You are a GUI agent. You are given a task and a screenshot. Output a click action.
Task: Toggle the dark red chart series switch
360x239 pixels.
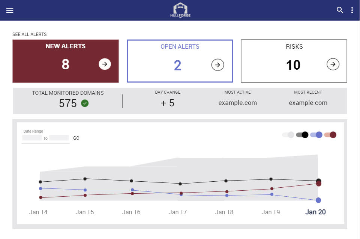click(x=330, y=135)
